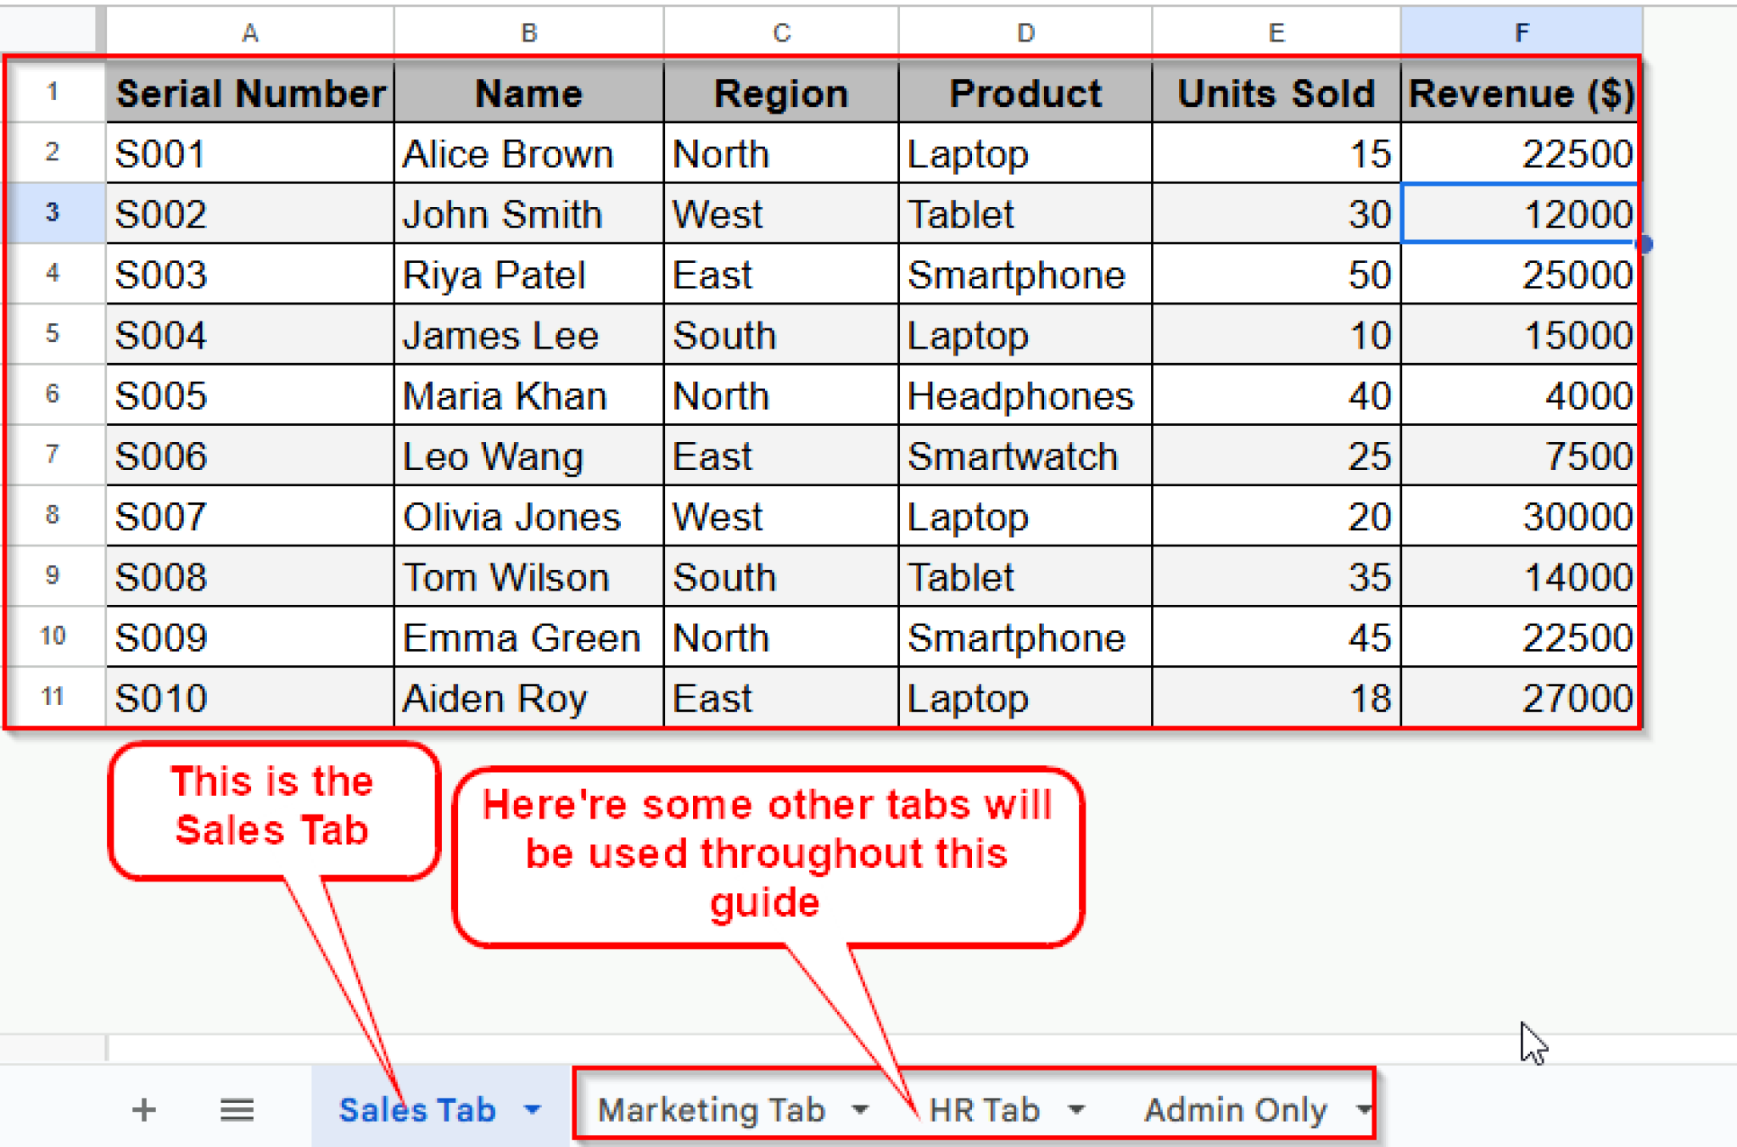Switch to the Marketing Tab sheet
Screen dimensions: 1737x1147
tap(712, 1110)
